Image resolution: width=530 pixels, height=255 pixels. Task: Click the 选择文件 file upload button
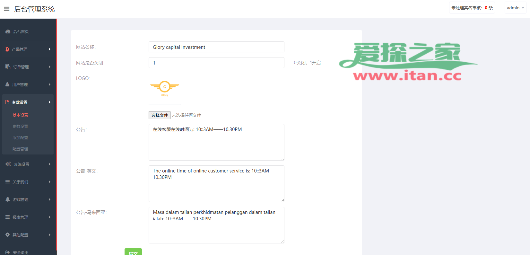[160, 115]
